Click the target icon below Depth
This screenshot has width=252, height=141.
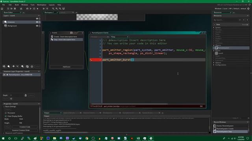[11, 99]
